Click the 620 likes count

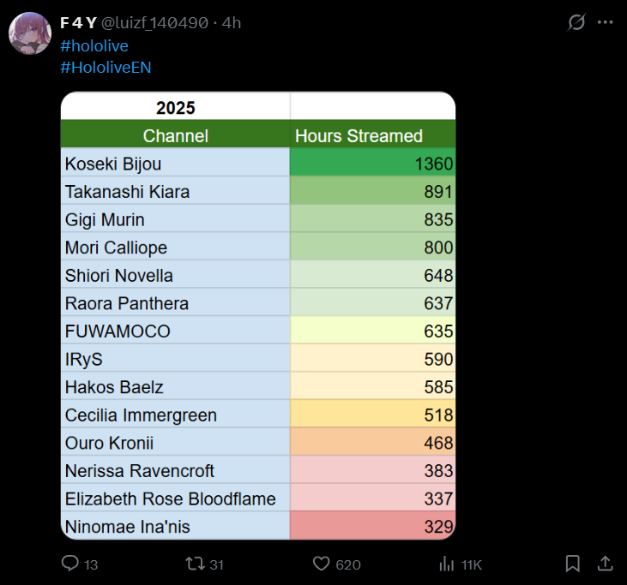point(348,564)
